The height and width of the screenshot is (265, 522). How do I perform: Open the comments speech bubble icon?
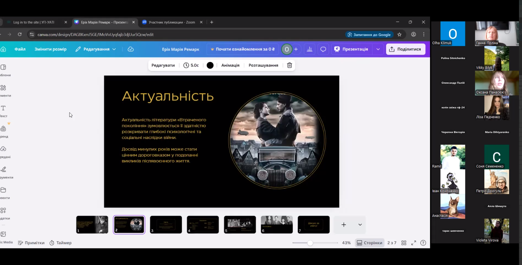click(x=323, y=49)
